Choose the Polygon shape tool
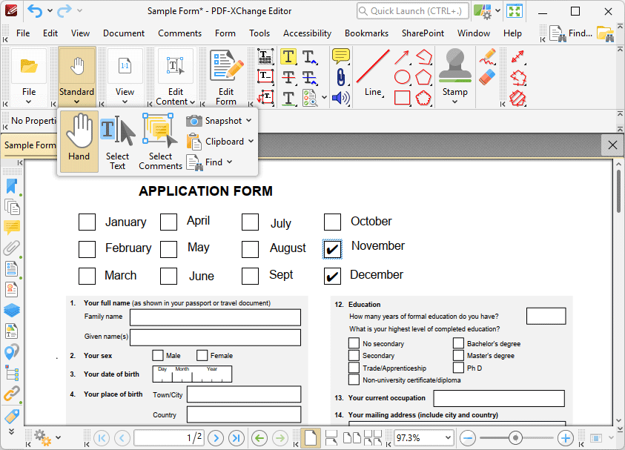The height and width of the screenshot is (450, 625). point(423,77)
